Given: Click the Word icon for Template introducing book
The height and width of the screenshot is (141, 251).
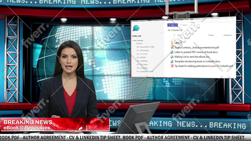Looking at the screenshot, I should (x=172, y=61).
